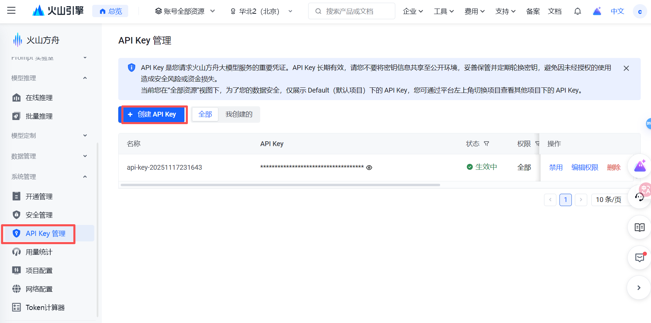
Task: Click the api-key-20251117231643 name cell
Action: (x=165, y=167)
